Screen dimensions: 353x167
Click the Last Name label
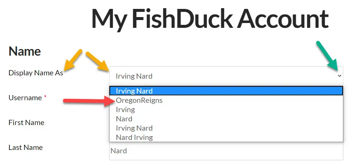pos(26,147)
